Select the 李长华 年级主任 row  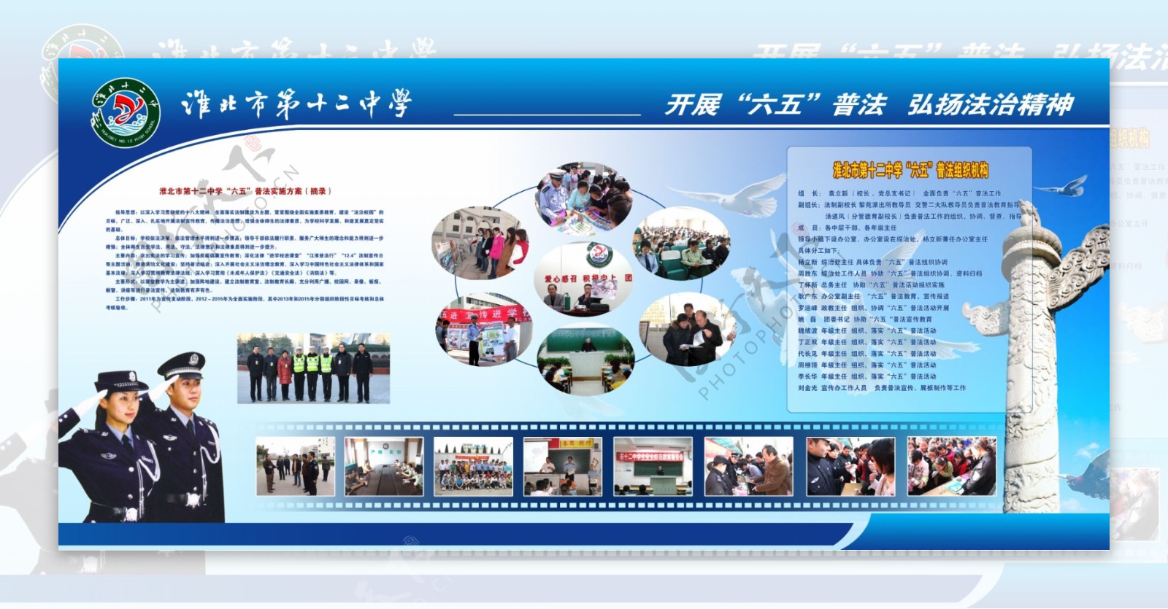867,377
